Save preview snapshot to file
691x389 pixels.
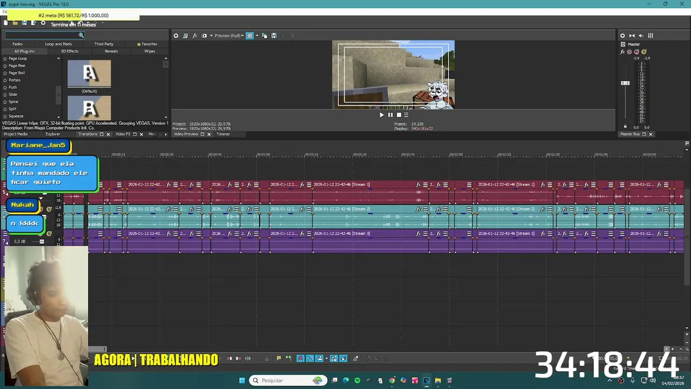274,36
